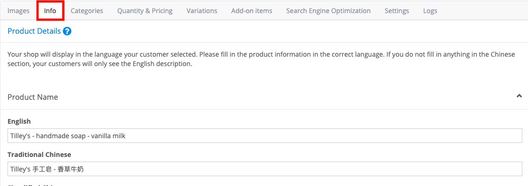Click the English field label
The width and height of the screenshot is (528, 186).
(19, 121)
